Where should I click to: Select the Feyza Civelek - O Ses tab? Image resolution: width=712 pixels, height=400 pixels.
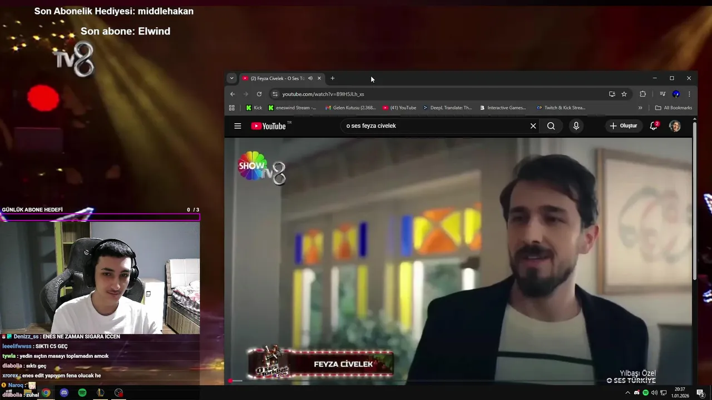(277, 78)
